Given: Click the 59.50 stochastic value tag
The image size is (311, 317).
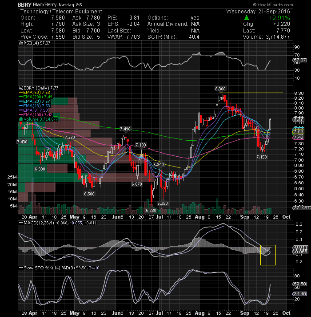Looking at the screenshot, I should pyautogui.click(x=300, y=284).
